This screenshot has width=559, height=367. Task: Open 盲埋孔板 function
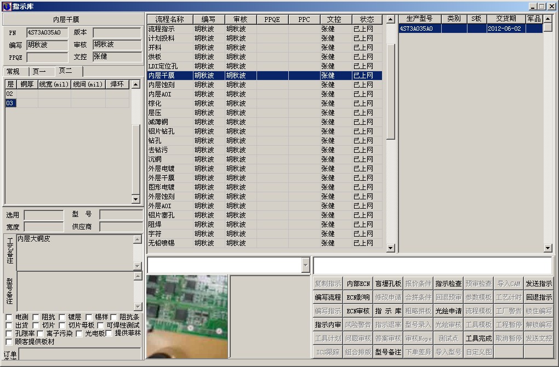388,284
